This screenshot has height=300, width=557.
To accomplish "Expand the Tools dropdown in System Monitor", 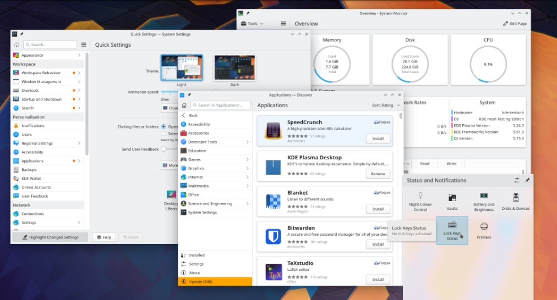I will tap(253, 24).
